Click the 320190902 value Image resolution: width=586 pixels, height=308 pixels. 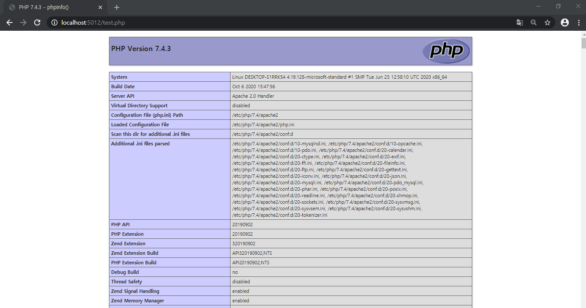click(x=244, y=244)
